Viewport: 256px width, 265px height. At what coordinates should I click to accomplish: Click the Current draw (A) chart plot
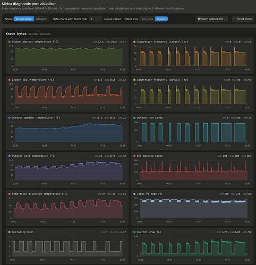point(193,246)
